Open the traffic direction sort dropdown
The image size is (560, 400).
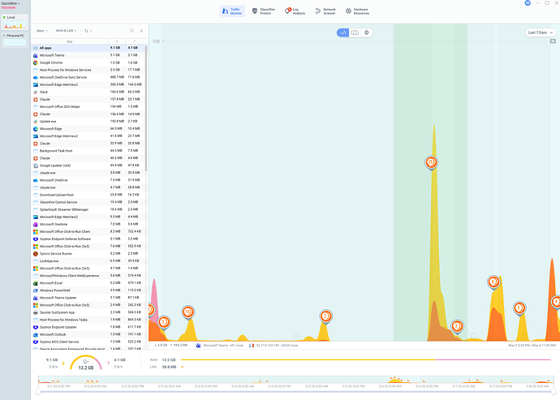(88, 31)
